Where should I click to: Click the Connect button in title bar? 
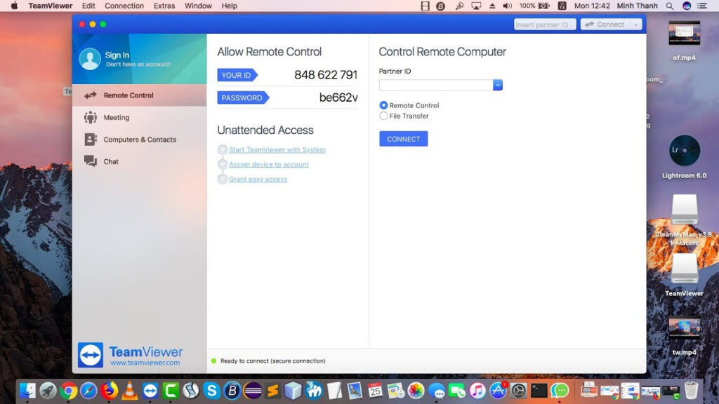click(x=605, y=25)
